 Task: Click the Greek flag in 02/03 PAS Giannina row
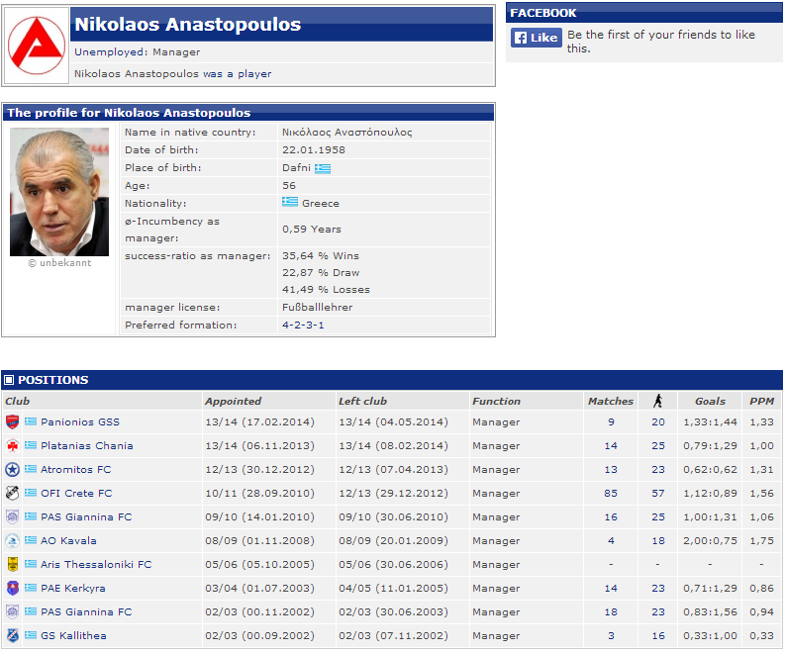point(31,611)
